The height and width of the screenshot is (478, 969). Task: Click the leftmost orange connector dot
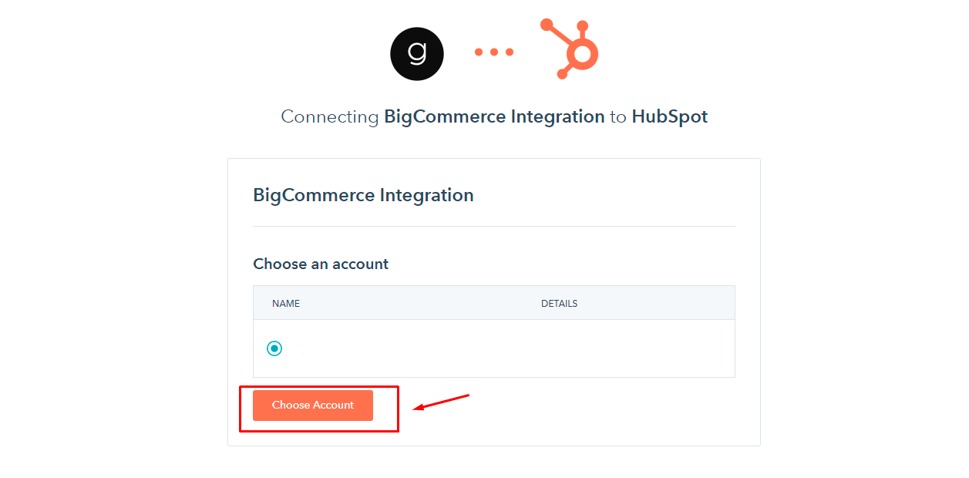click(479, 52)
